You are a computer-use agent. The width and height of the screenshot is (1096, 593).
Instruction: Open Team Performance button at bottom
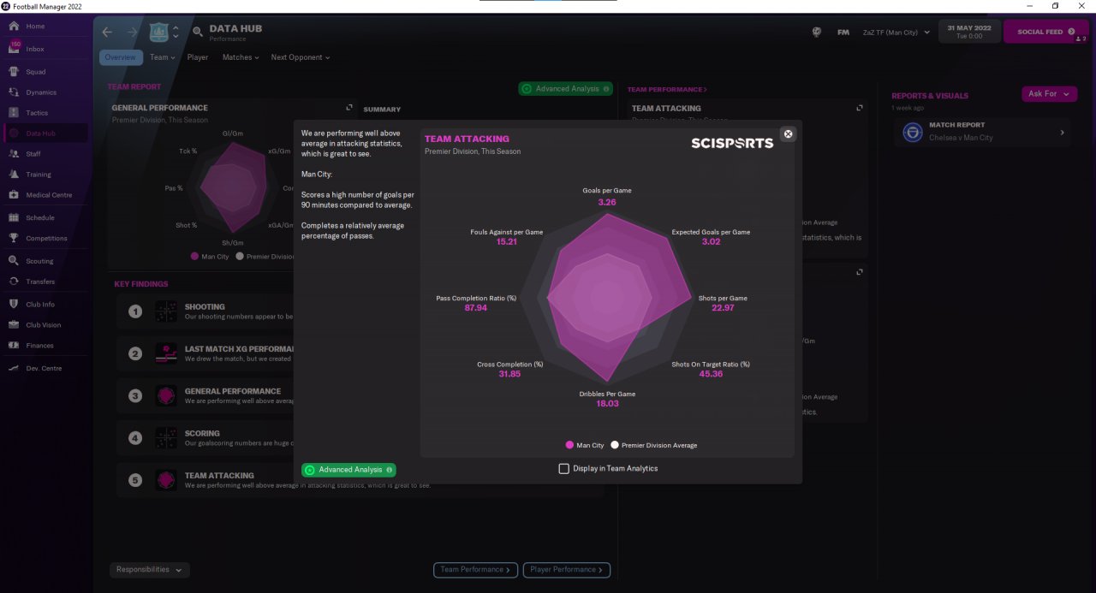(475, 570)
